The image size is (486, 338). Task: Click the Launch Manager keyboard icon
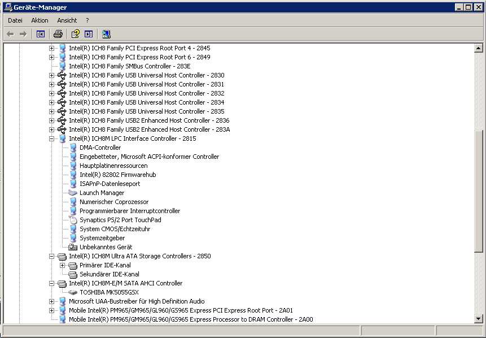[x=73, y=193]
